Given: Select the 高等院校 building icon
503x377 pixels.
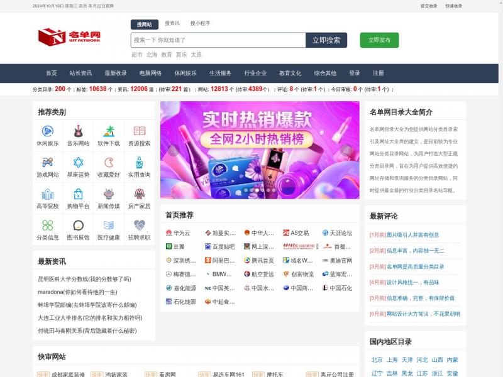Looking at the screenshot, I should point(48,194).
